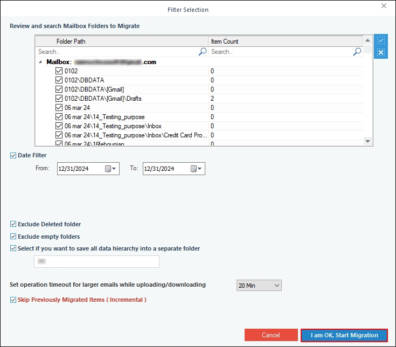
Task: Close the Filter Selection dialog
Action: (x=384, y=6)
